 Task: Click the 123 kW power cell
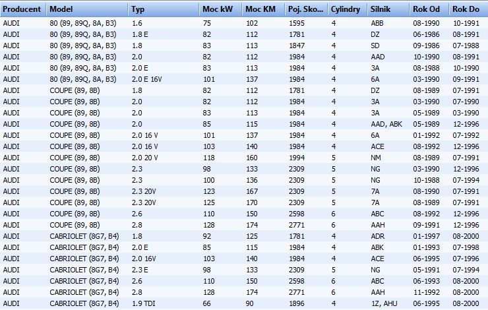click(209, 191)
